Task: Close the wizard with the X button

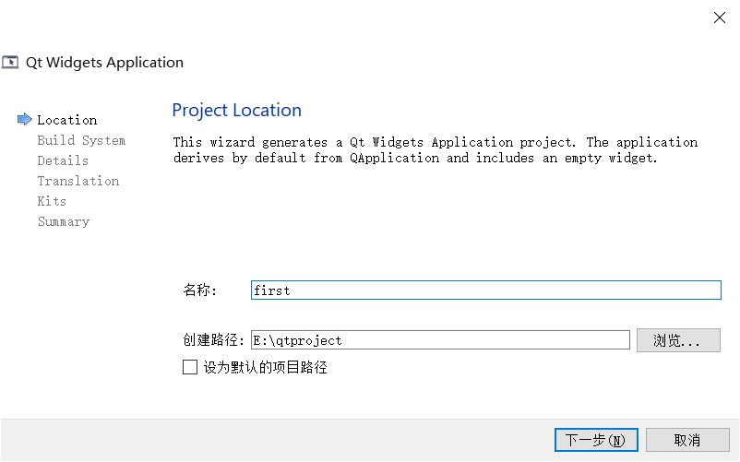Action: pos(720,18)
